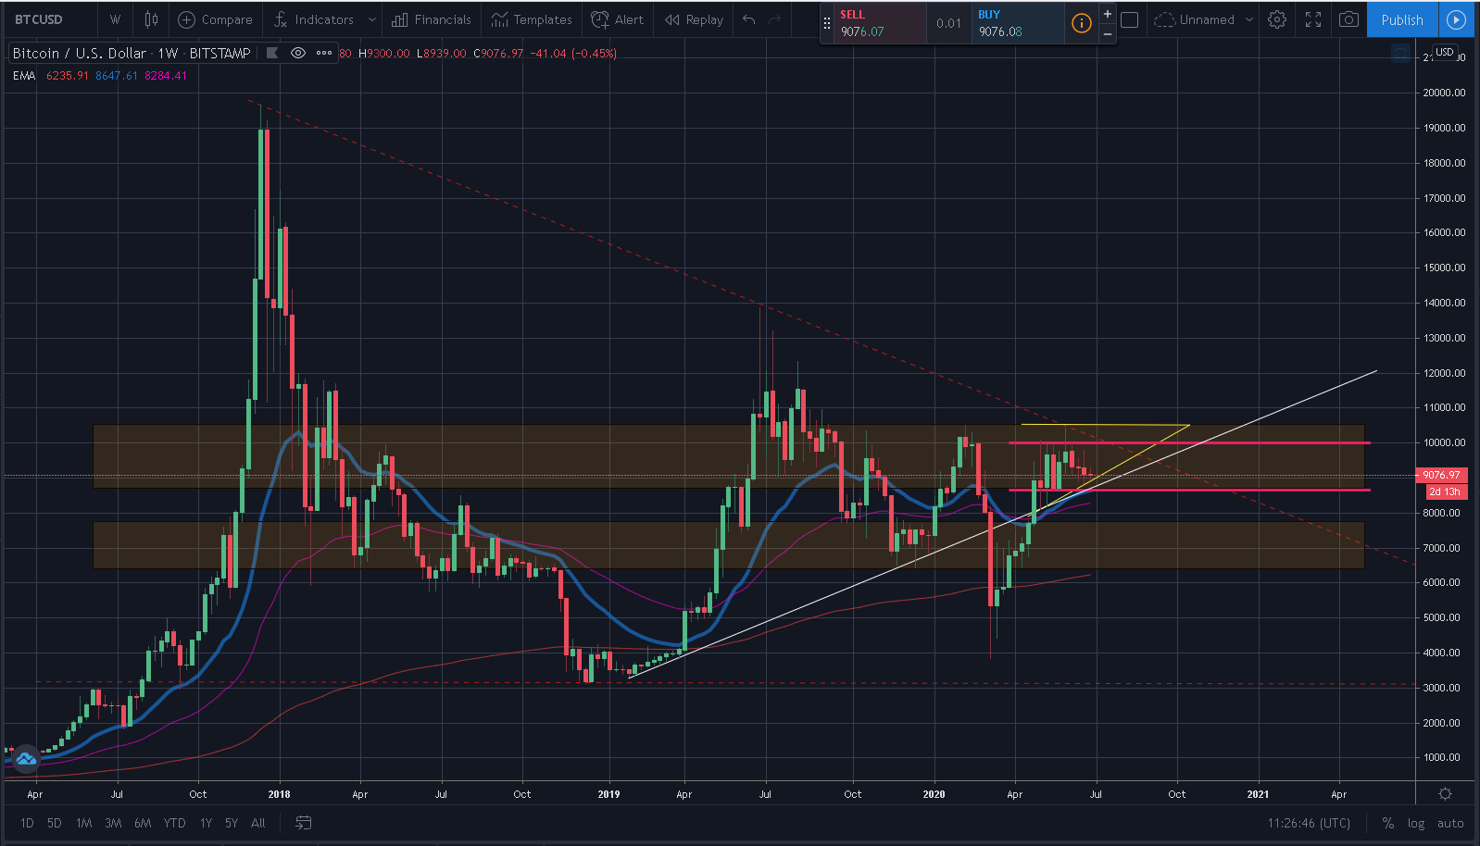
Task: Click the Publish button
Action: [x=1402, y=19]
